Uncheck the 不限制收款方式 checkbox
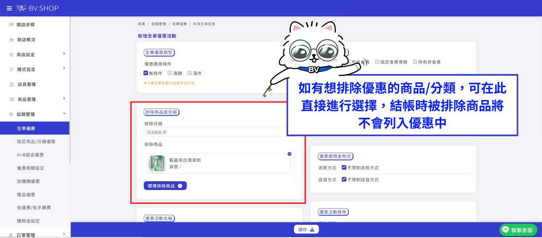542x238 pixels. 344,168
